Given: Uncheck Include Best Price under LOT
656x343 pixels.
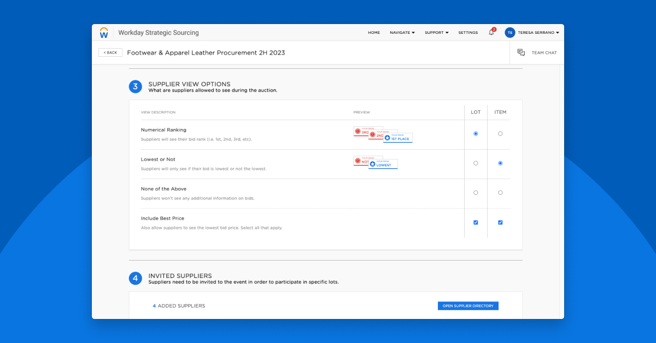Looking at the screenshot, I should (x=476, y=222).
